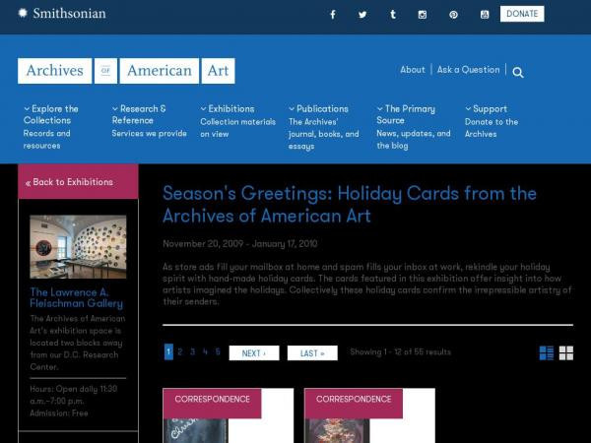
Task: Click the Smithsonian sunburst logo
Action: [x=23, y=13]
